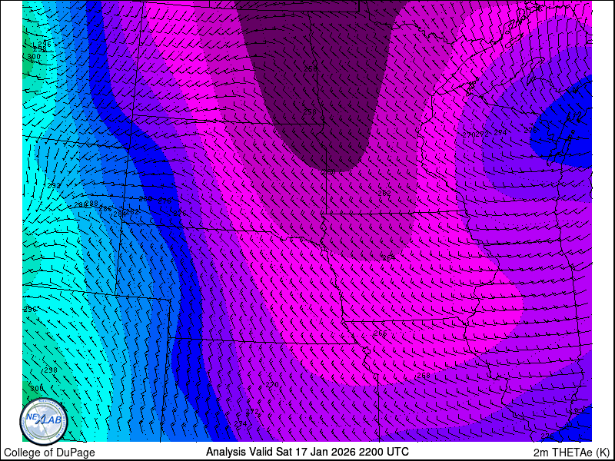Click the 286 contour label
The height and width of the screenshot is (461, 615).
point(105,209)
